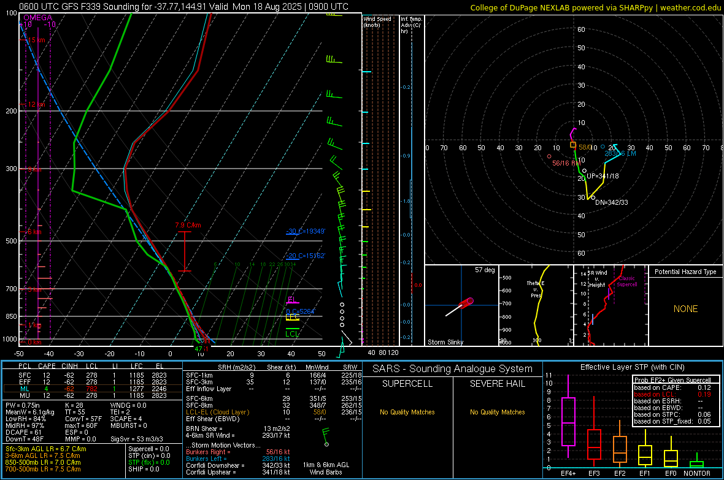Select the SFC parcel row
This screenshot has height=480, width=724.
tap(93, 375)
